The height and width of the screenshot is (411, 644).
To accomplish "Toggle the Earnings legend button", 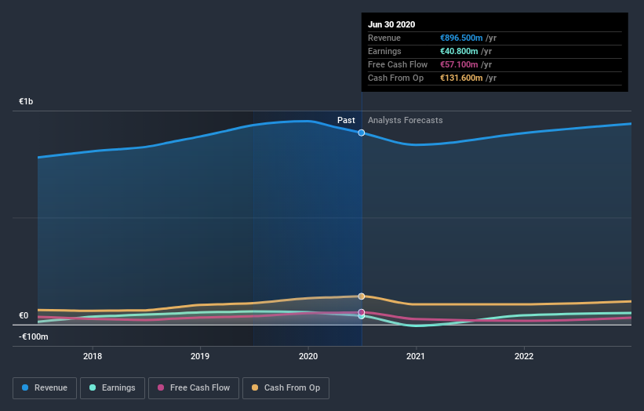I will [112, 388].
